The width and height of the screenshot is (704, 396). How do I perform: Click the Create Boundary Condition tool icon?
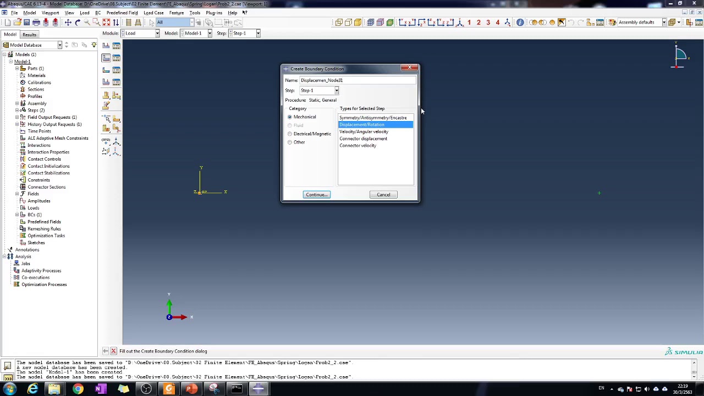click(x=106, y=58)
